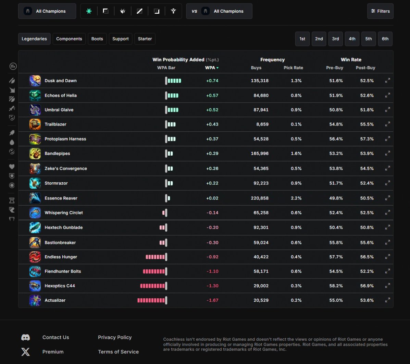Switch to the Boots tab

tap(97, 39)
